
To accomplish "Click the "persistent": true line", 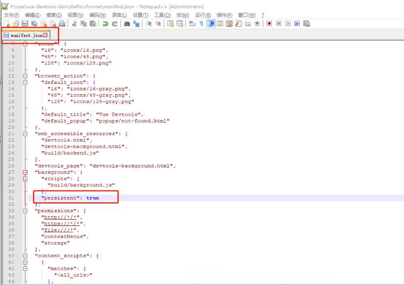I will [x=70, y=198].
